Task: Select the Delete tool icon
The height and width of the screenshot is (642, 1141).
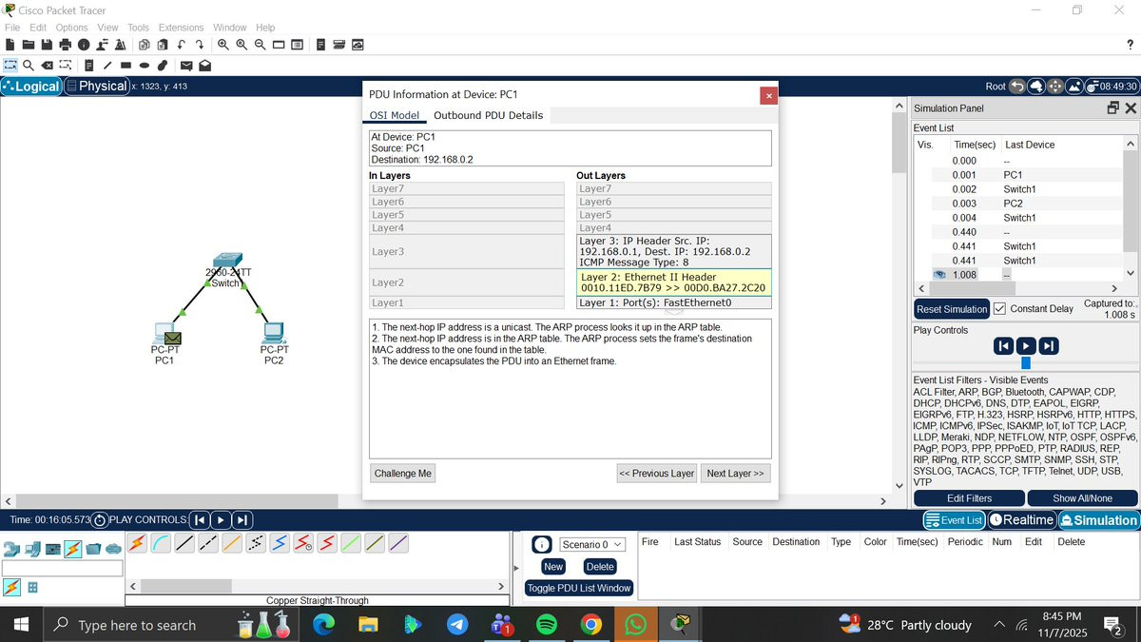Action: click(x=47, y=66)
